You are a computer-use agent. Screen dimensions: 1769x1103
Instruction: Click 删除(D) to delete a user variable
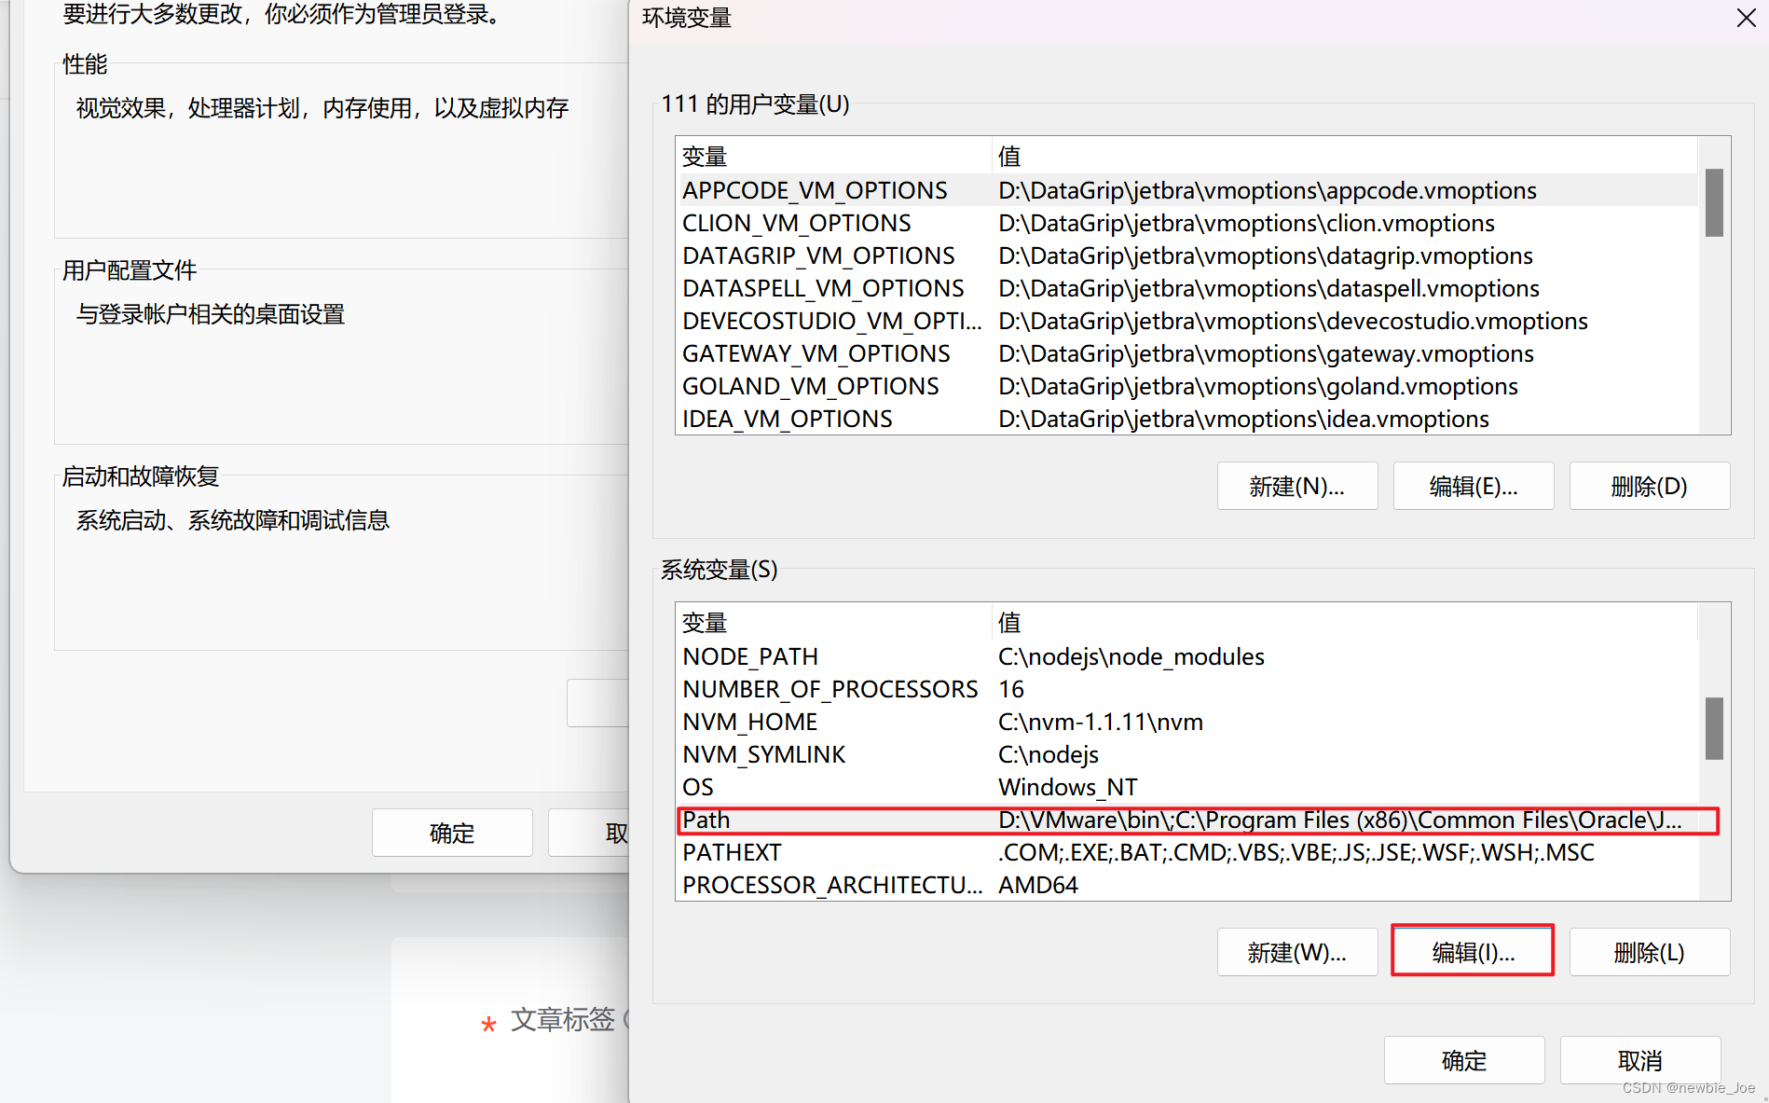(x=1649, y=486)
